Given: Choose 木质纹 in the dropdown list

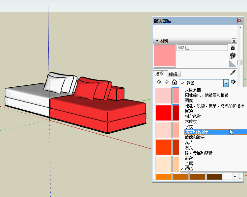Looking at the screenshot, I should tap(191, 121).
